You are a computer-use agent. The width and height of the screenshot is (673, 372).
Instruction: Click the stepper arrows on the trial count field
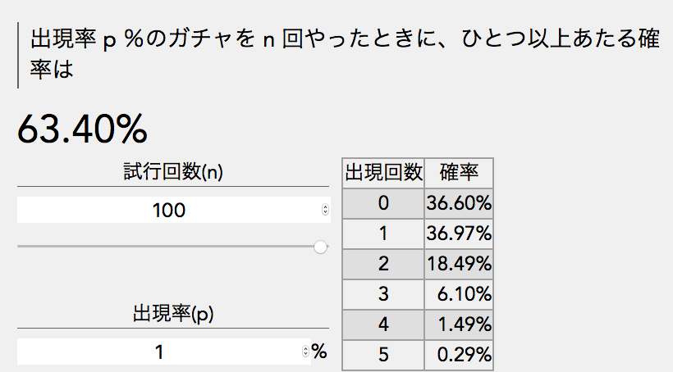tap(325, 211)
